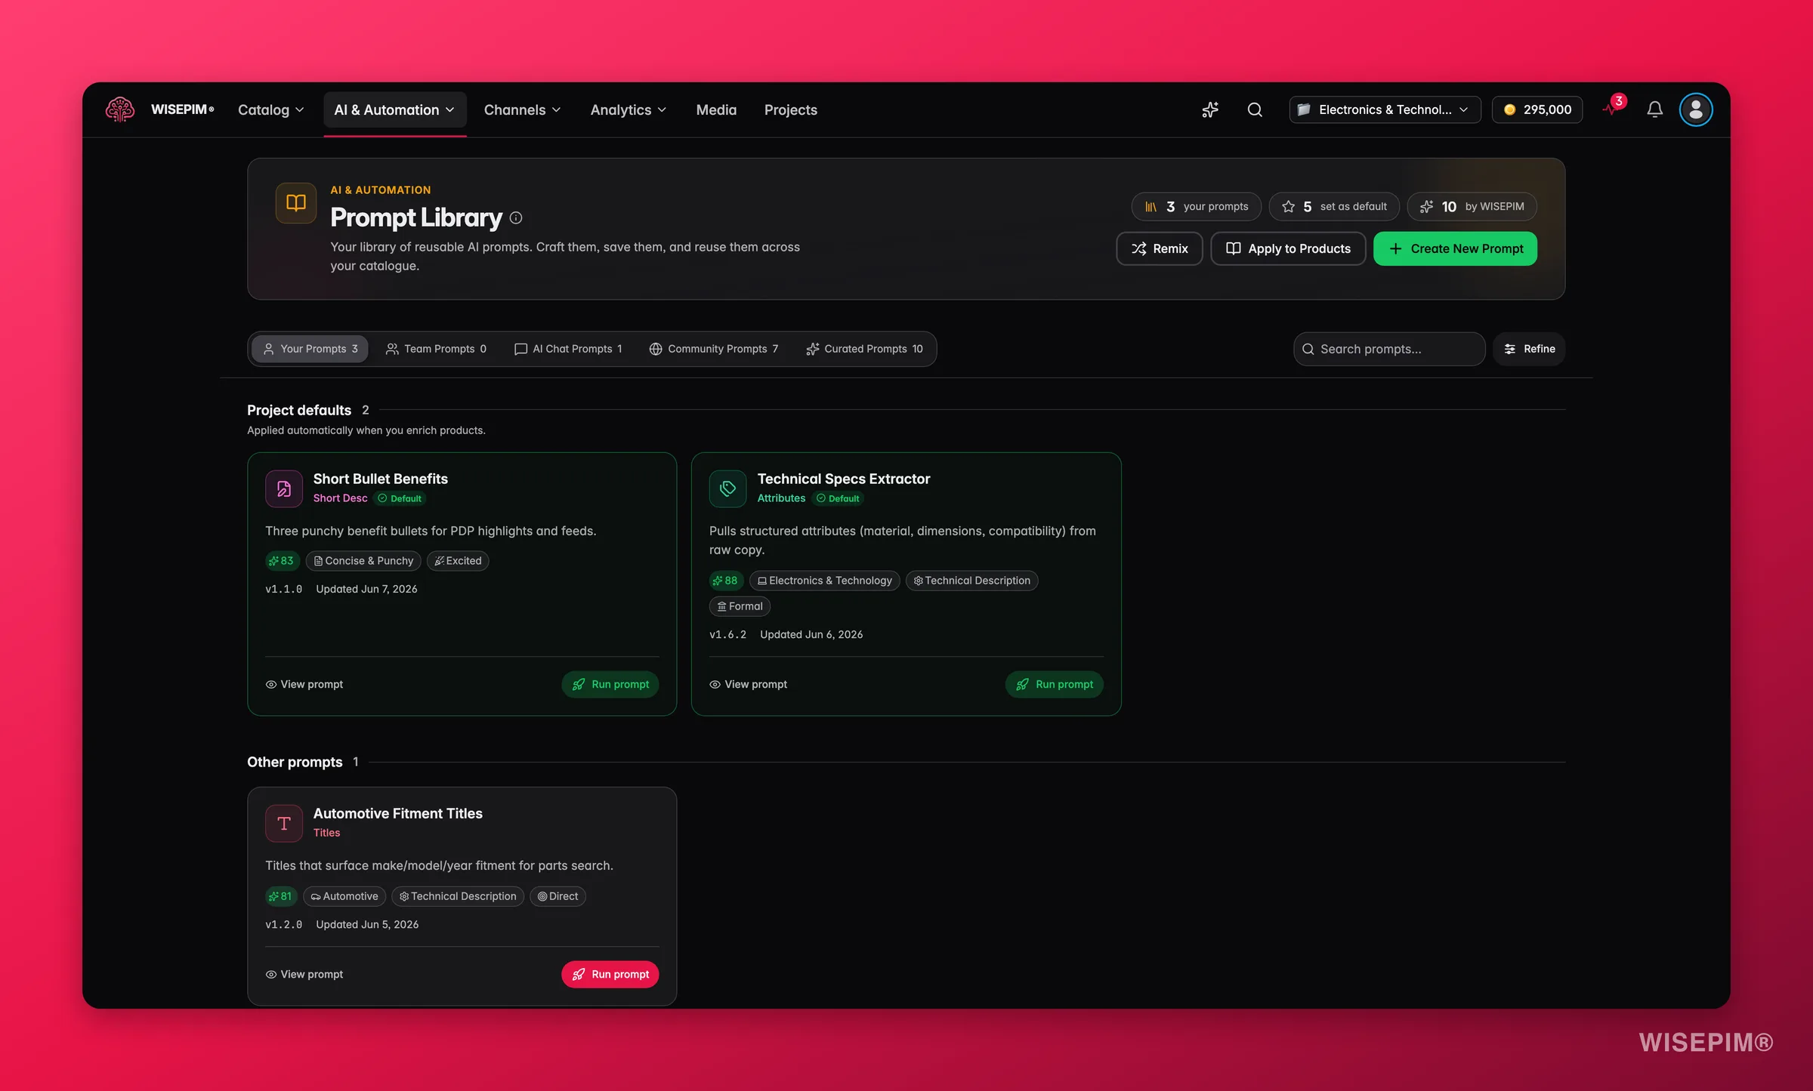Expand the Catalog menu

[x=271, y=109]
